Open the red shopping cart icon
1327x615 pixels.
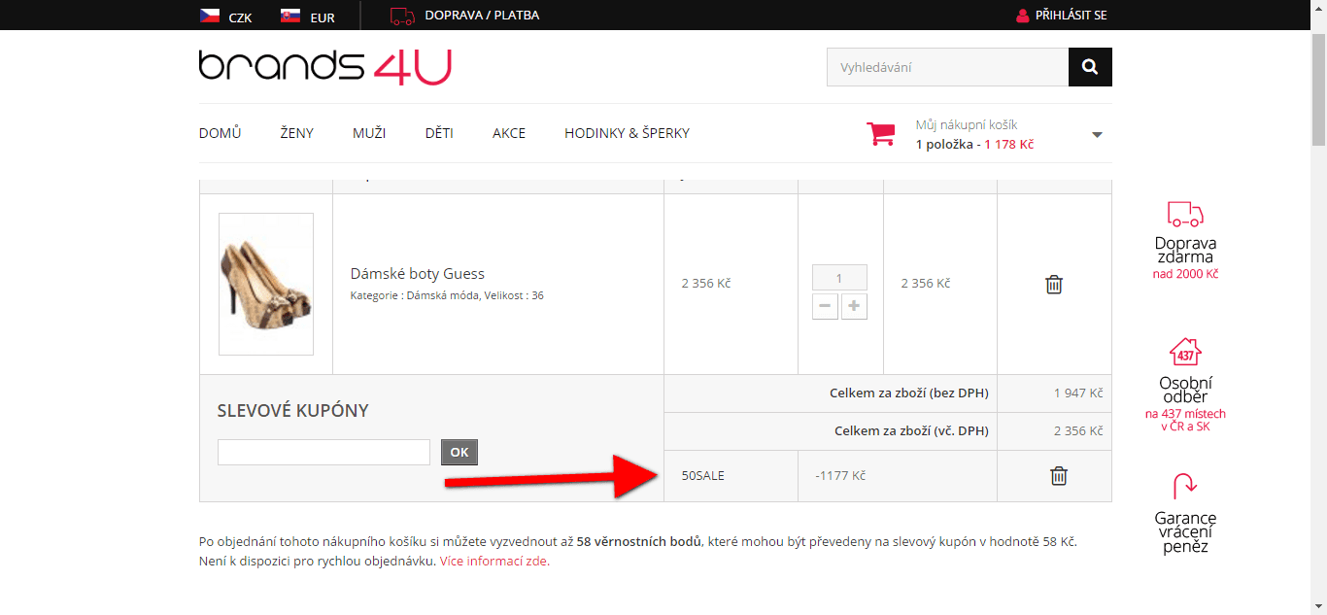[x=881, y=134]
